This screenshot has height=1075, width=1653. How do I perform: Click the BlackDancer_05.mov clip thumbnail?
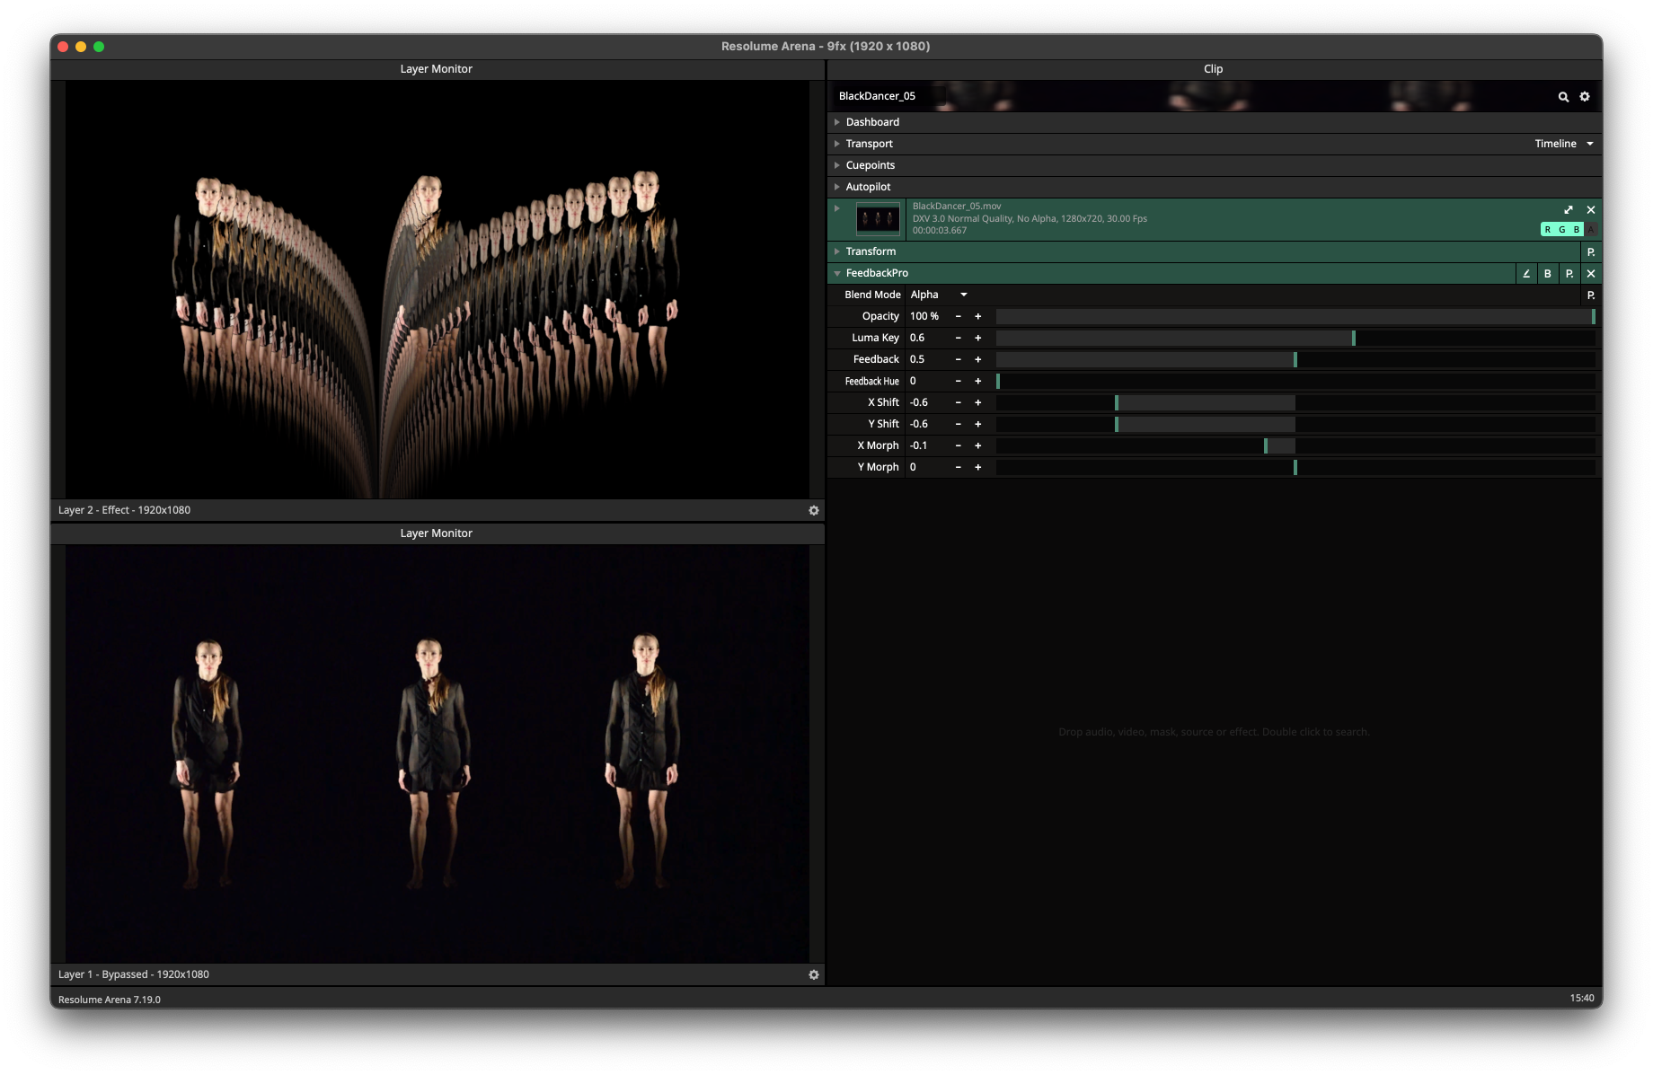(x=878, y=219)
